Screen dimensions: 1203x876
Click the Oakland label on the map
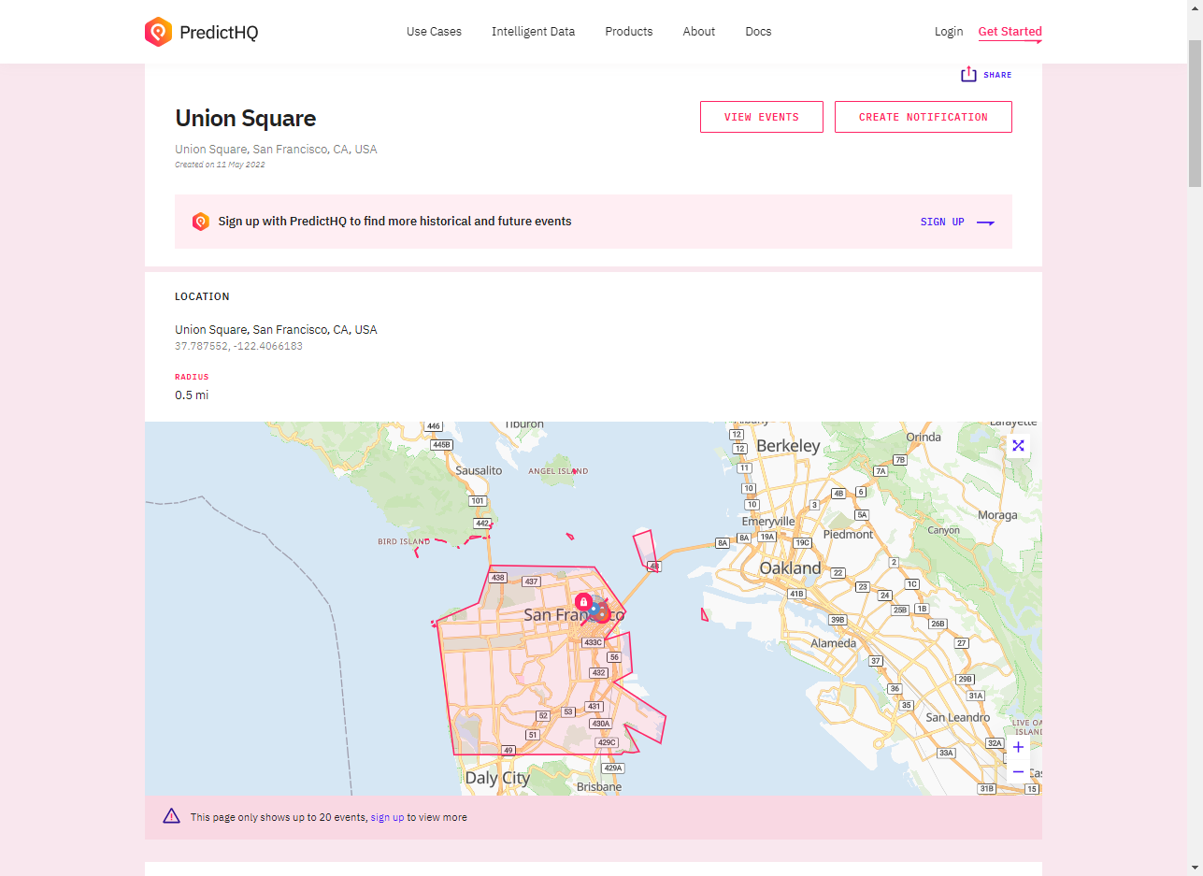click(790, 568)
